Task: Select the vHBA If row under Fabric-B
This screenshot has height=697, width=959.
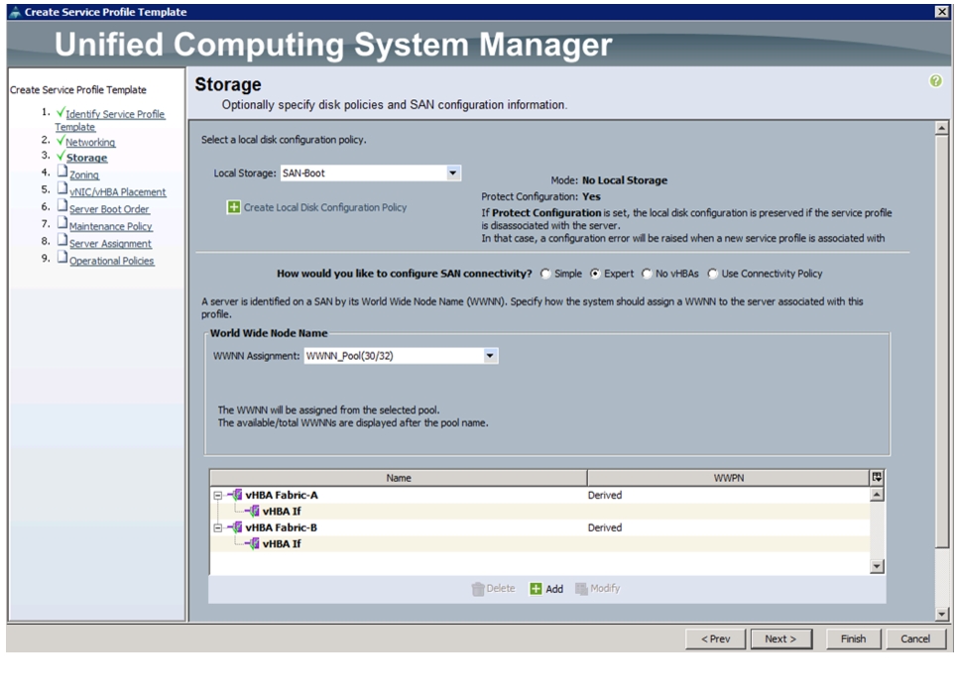Action: click(x=282, y=543)
